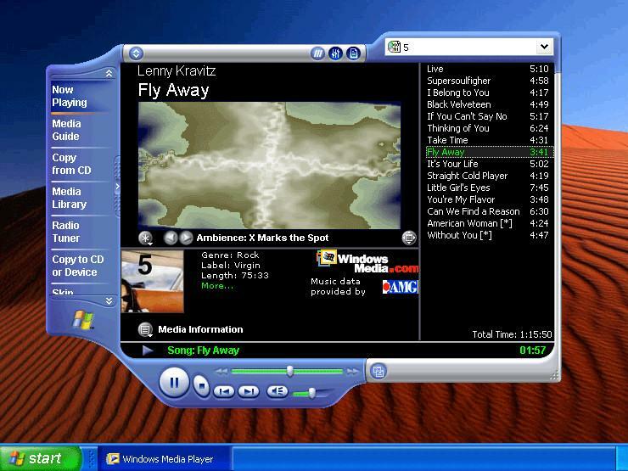Toggle the show menu bar button

coord(136,53)
